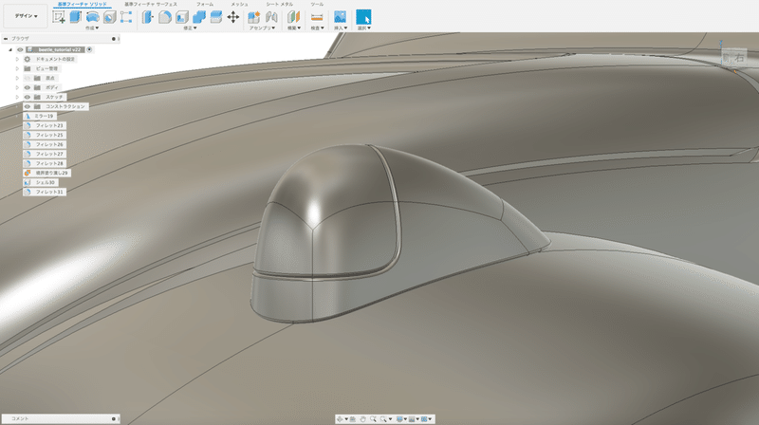The width and height of the screenshot is (759, 425).
Task: Switch to the 基準フィーチャ ソリッド tab
Action: 83,5
